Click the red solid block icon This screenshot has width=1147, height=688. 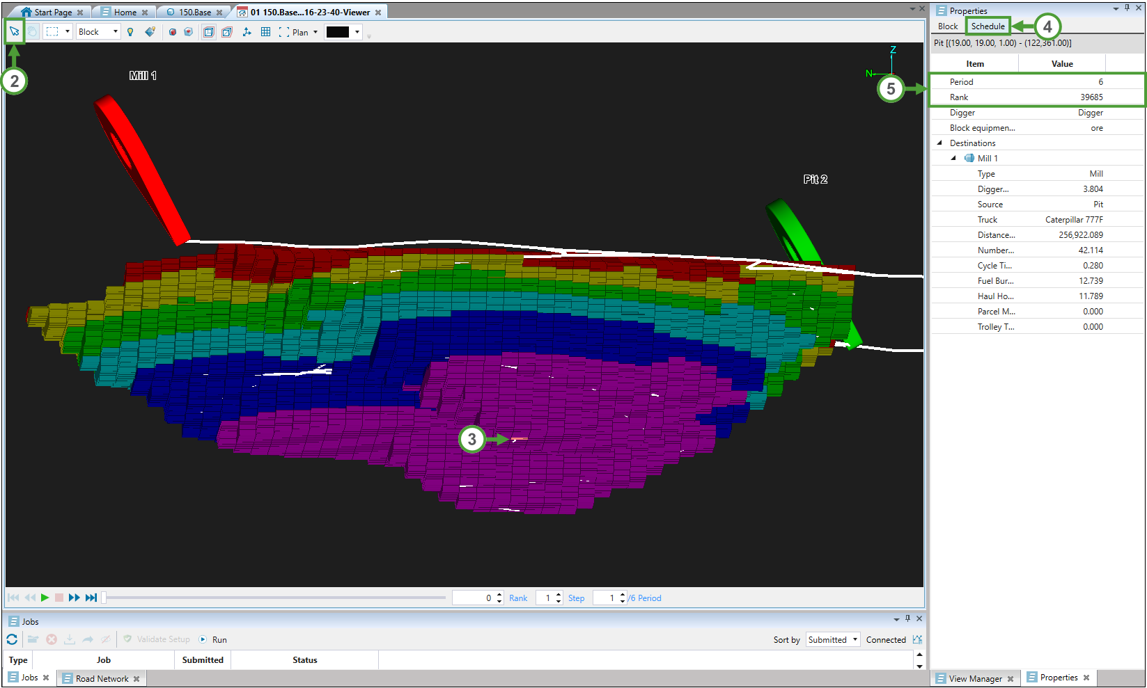pos(172,32)
